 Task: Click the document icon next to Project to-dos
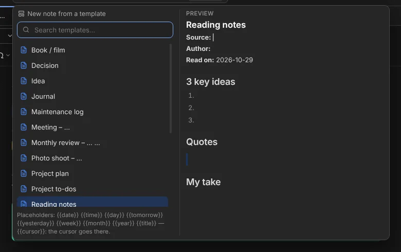(24, 189)
